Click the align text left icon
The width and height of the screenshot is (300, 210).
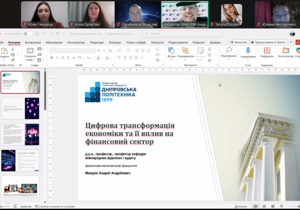119,57
